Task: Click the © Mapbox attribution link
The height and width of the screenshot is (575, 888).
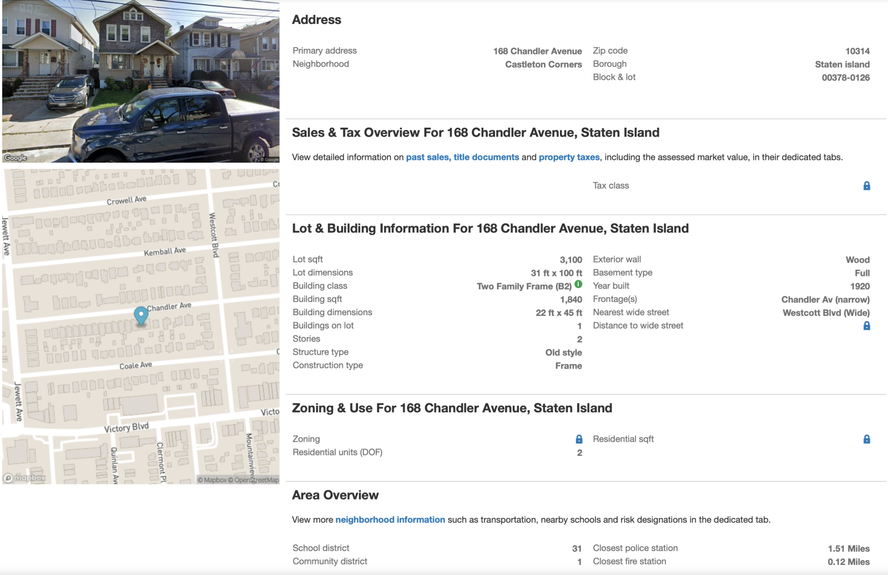Action: coord(212,480)
